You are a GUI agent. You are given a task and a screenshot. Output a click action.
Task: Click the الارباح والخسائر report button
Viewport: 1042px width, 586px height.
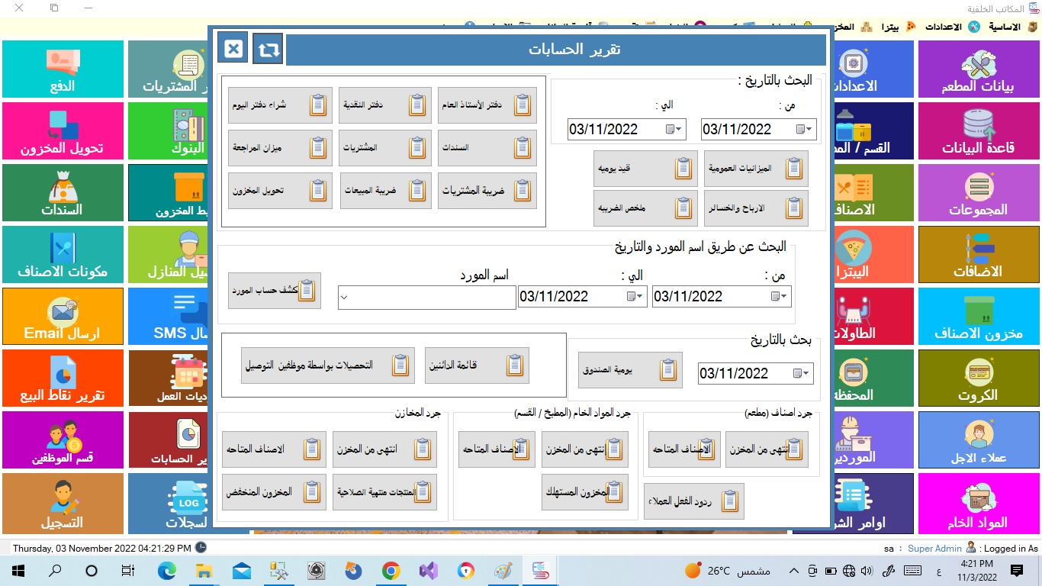pyautogui.click(x=756, y=208)
